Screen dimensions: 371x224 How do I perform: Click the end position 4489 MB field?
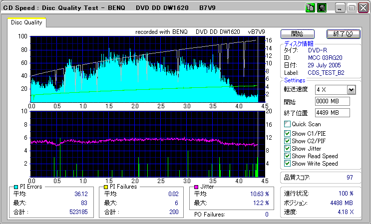click(x=332, y=112)
